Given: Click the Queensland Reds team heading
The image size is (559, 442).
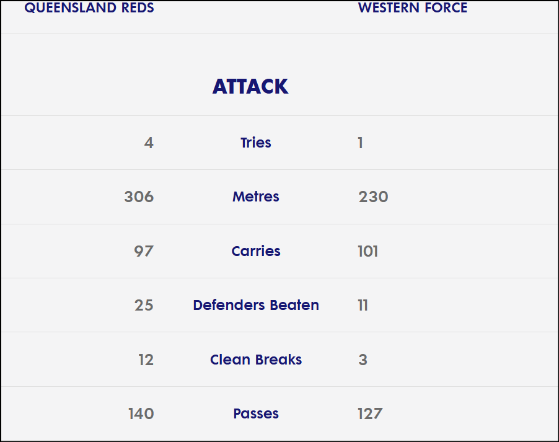Looking at the screenshot, I should 89,7.
